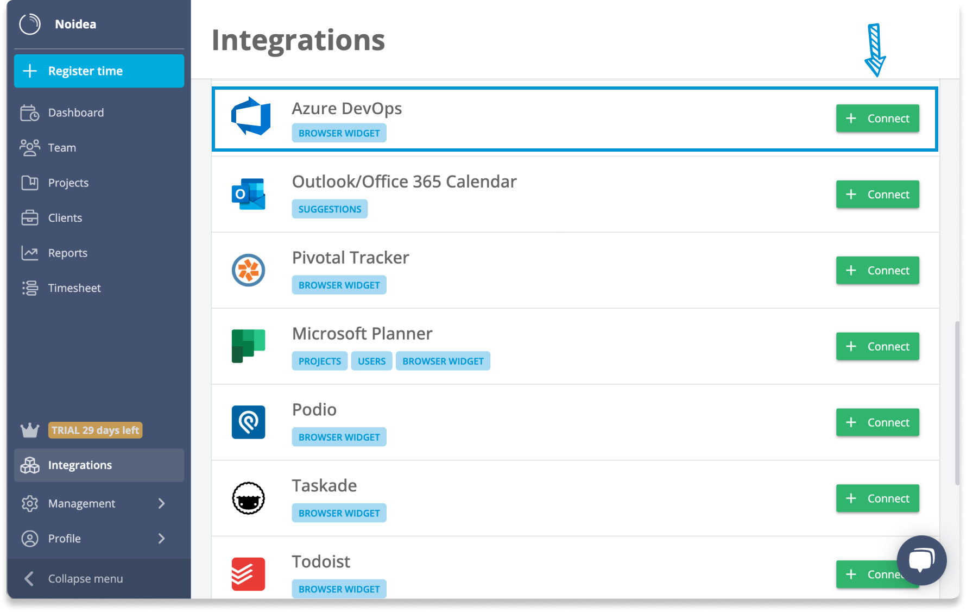This screenshot has width=966, height=612.
Task: Connect the Azure DevOps integration
Action: (877, 118)
